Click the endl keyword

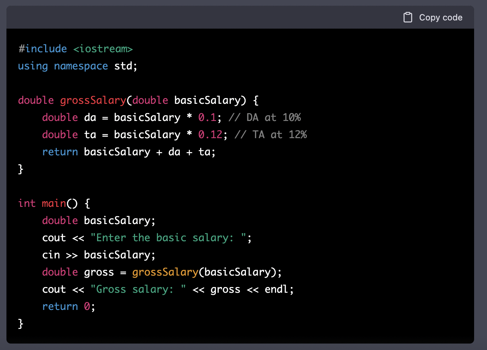coord(276,289)
